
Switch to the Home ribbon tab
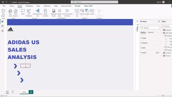(12, 6)
